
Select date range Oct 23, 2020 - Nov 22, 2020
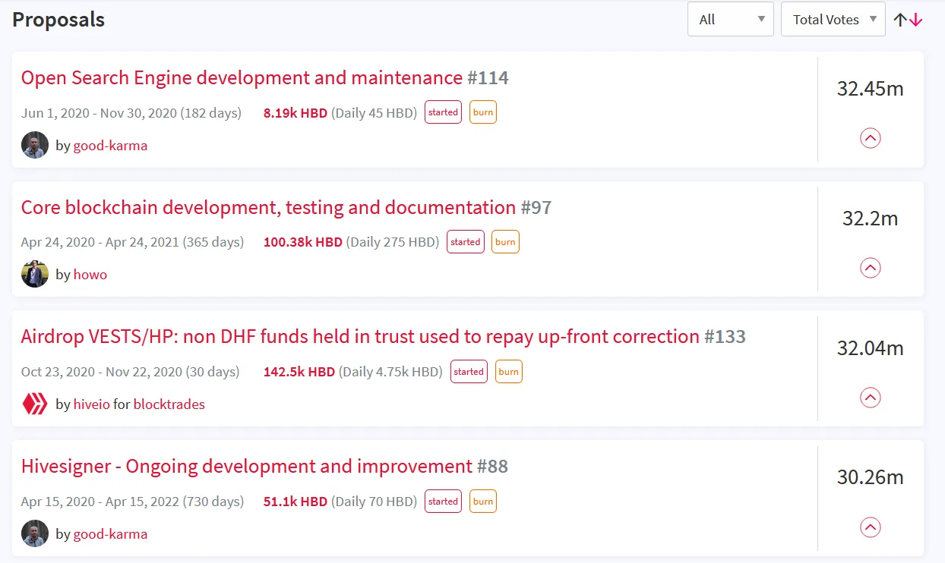pos(102,372)
